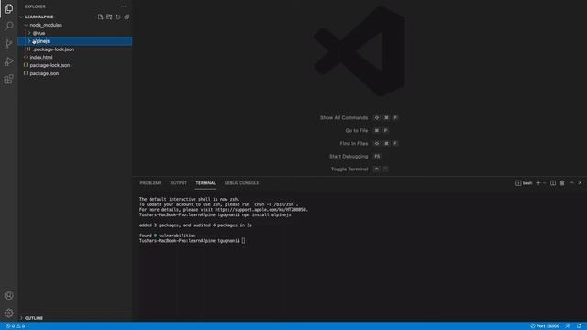Open the Manage gear icon
The height and width of the screenshot is (330, 587).
pyautogui.click(x=8, y=313)
